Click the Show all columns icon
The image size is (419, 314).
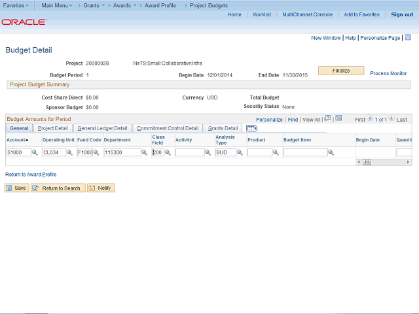pos(252,128)
